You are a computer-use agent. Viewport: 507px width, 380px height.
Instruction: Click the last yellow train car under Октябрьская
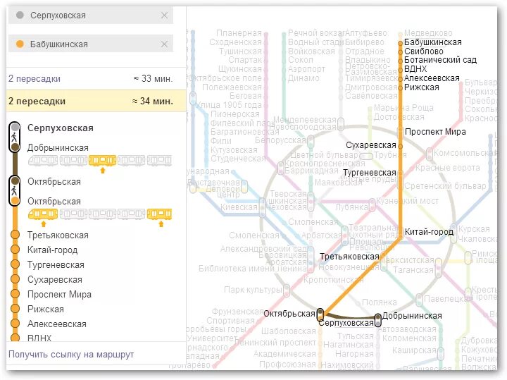[159, 214]
